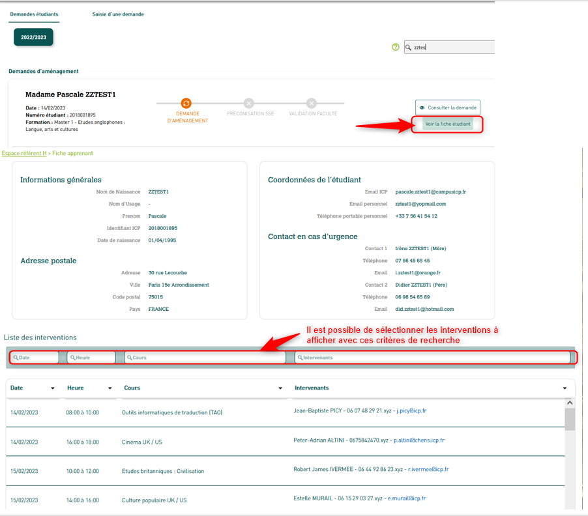Image resolution: width=588 pixels, height=516 pixels.
Task: Expand the Intervenants column dropdown arrow
Action: click(x=565, y=388)
